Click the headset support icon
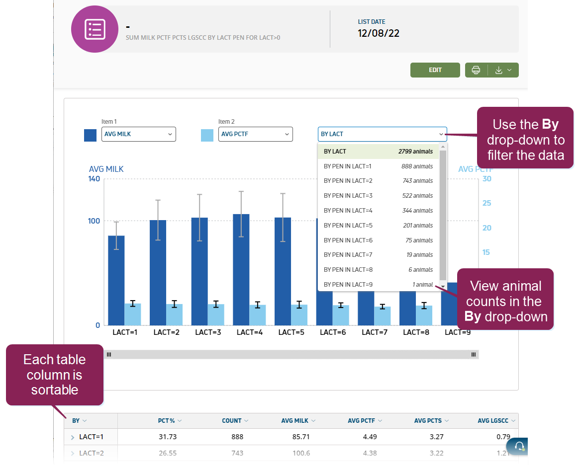The height and width of the screenshot is (471, 582). (519, 446)
